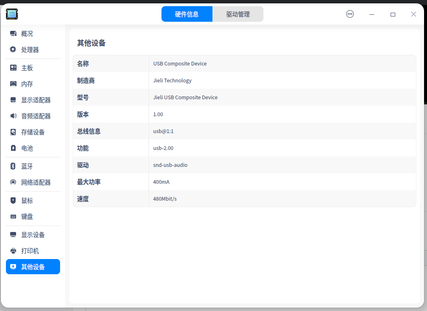Click the 名称 row label
Viewport: 427px width, 311px height.
83,64
